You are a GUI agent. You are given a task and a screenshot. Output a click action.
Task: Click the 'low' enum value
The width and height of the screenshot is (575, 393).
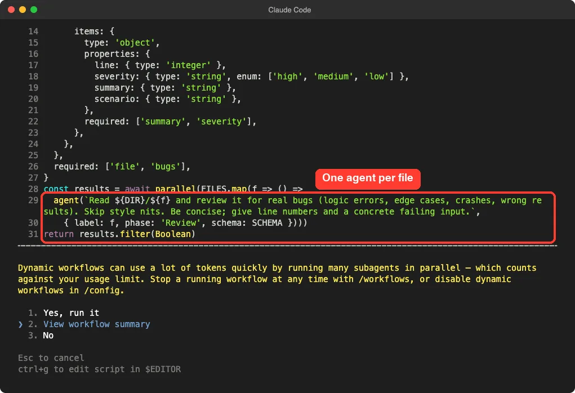[377, 77]
